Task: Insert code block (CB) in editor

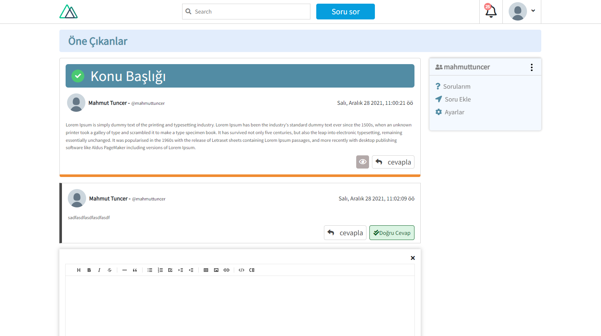Action: 252,270
